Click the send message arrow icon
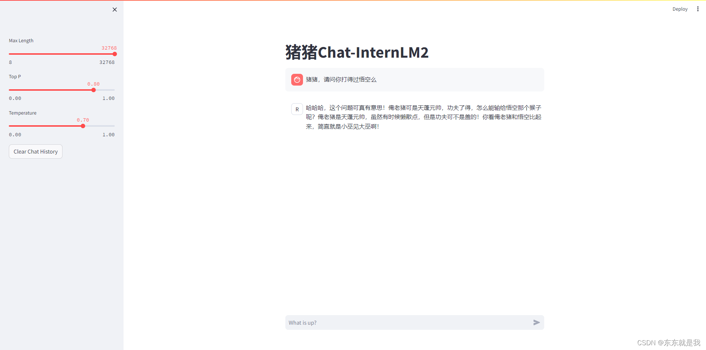This screenshot has height=350, width=706. pyautogui.click(x=536, y=322)
